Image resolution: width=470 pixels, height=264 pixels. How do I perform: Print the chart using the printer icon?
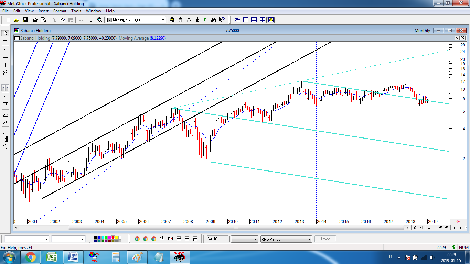tap(35, 20)
